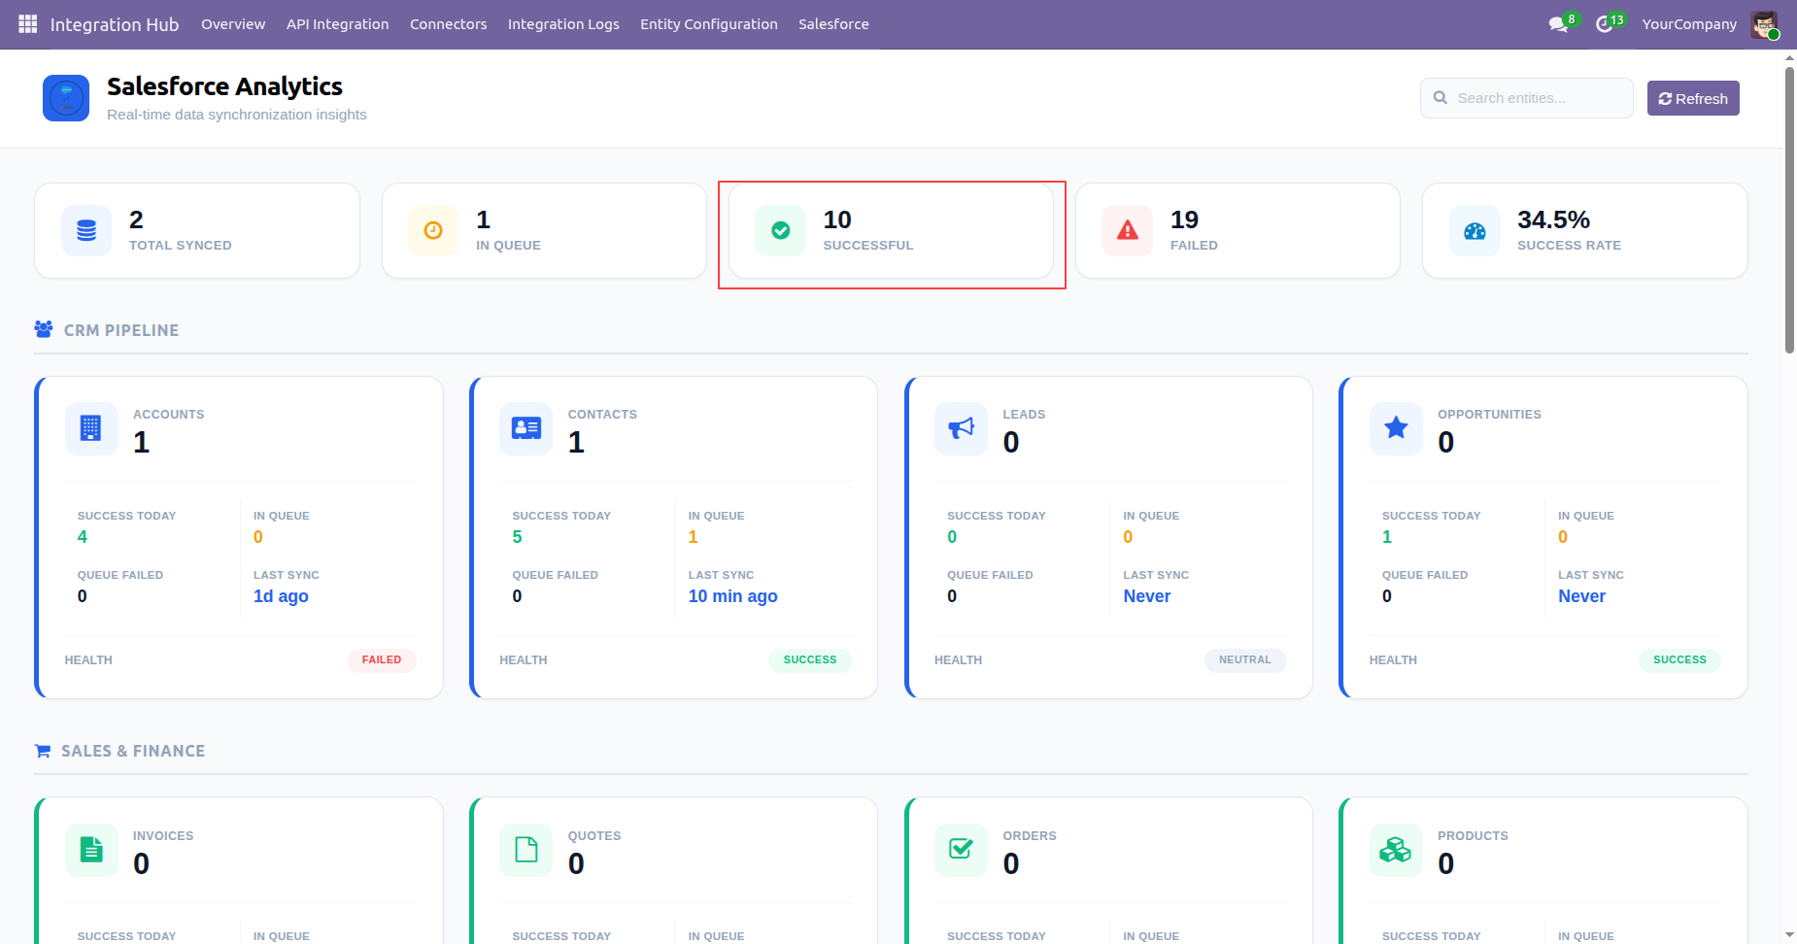Click the Total Synced database icon
This screenshot has height=944, width=1797.
coord(86,231)
